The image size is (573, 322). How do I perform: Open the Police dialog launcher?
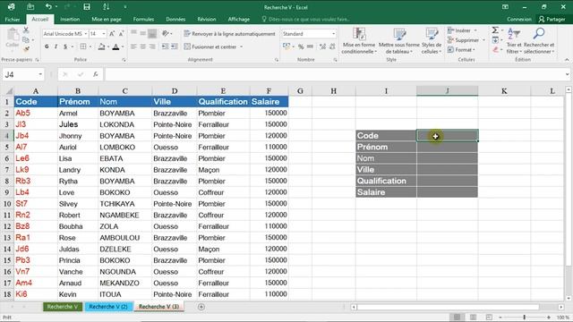(124, 60)
